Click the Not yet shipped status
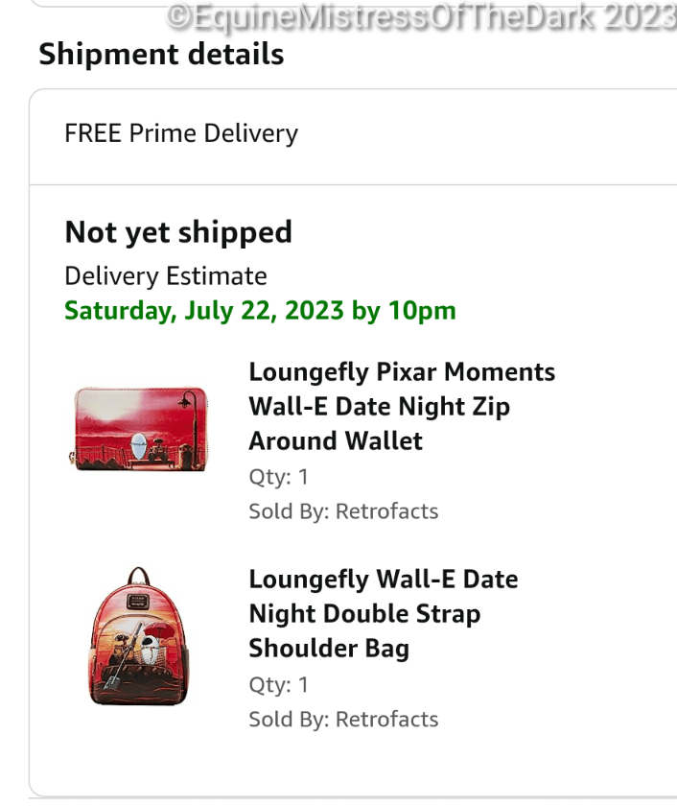This screenshot has height=806, width=677. [178, 232]
